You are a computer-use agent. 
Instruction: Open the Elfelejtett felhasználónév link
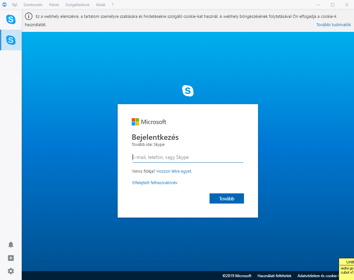click(x=155, y=183)
